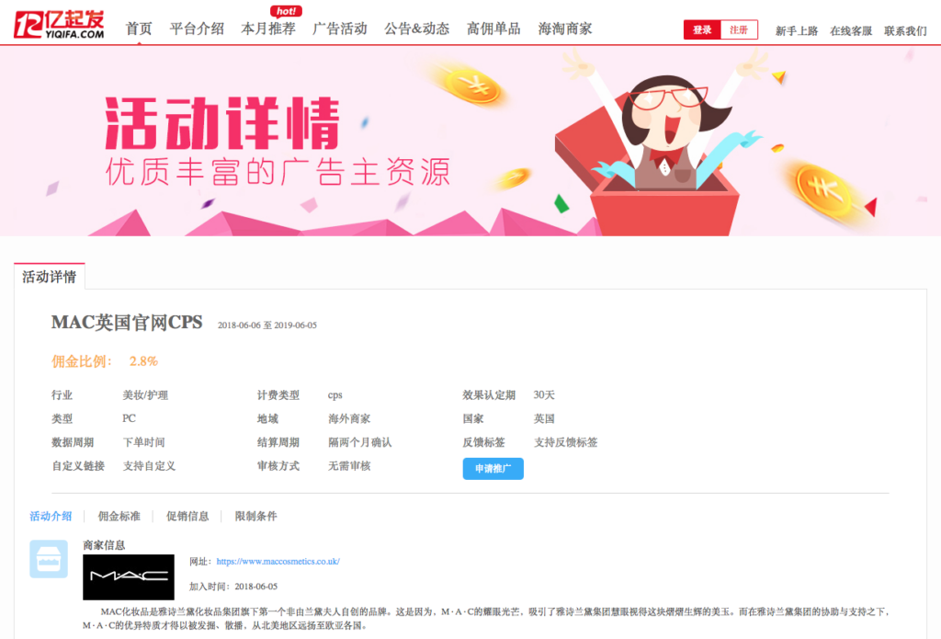Click the settlement value 隔两个月确认
The image size is (941, 639).
[x=359, y=442]
